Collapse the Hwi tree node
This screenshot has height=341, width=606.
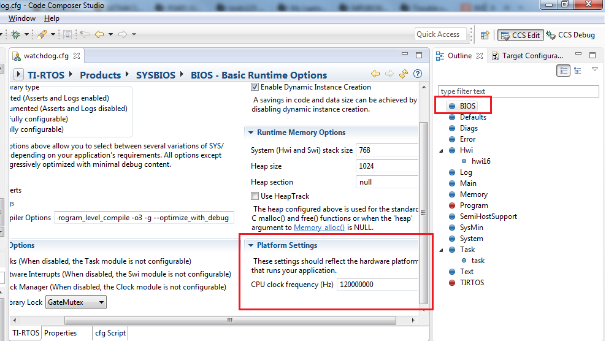point(441,151)
